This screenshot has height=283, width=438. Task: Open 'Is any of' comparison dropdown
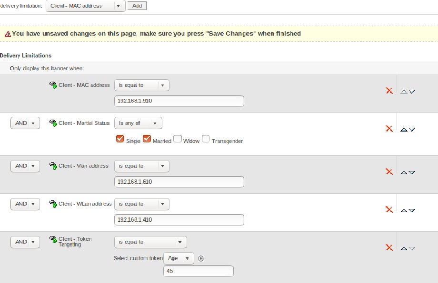coord(138,123)
